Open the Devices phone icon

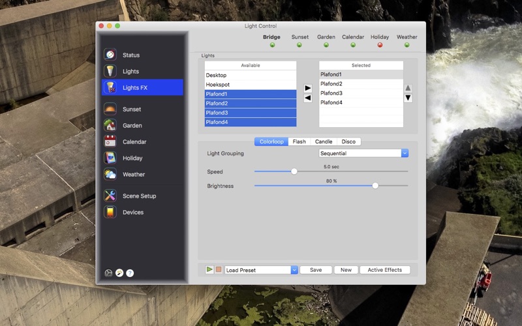click(110, 212)
